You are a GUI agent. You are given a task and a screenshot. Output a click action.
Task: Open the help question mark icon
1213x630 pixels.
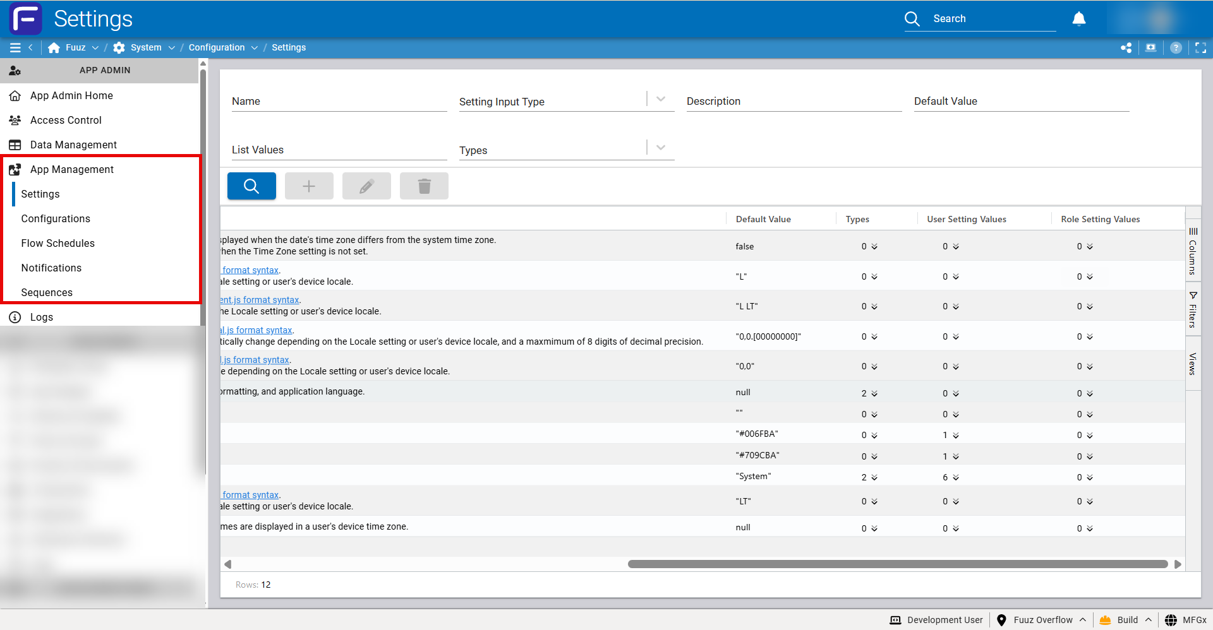[x=1175, y=48]
